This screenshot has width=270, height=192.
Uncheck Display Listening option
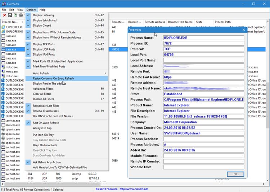[x=43, y=15]
